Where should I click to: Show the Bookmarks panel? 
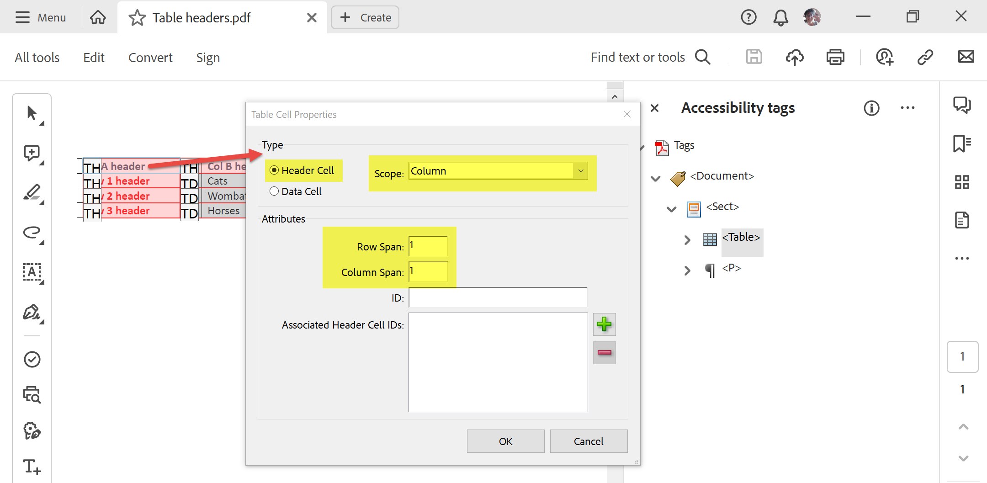[x=962, y=143]
